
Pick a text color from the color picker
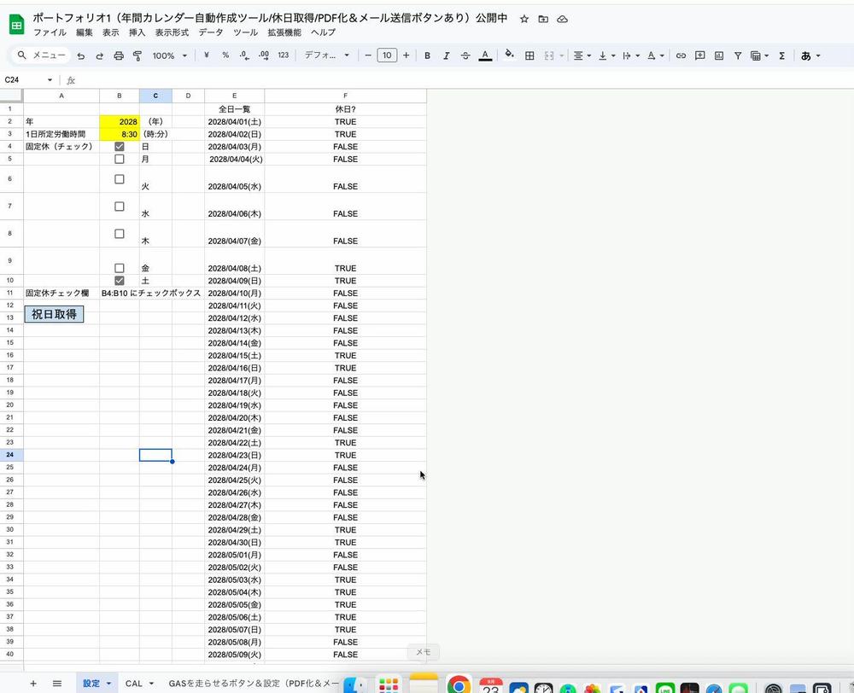tap(485, 55)
